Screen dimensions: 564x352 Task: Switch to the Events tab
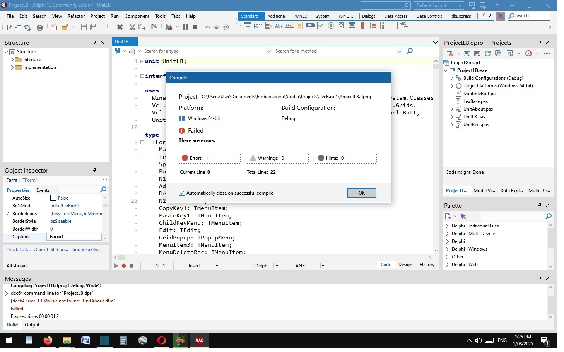(43, 190)
